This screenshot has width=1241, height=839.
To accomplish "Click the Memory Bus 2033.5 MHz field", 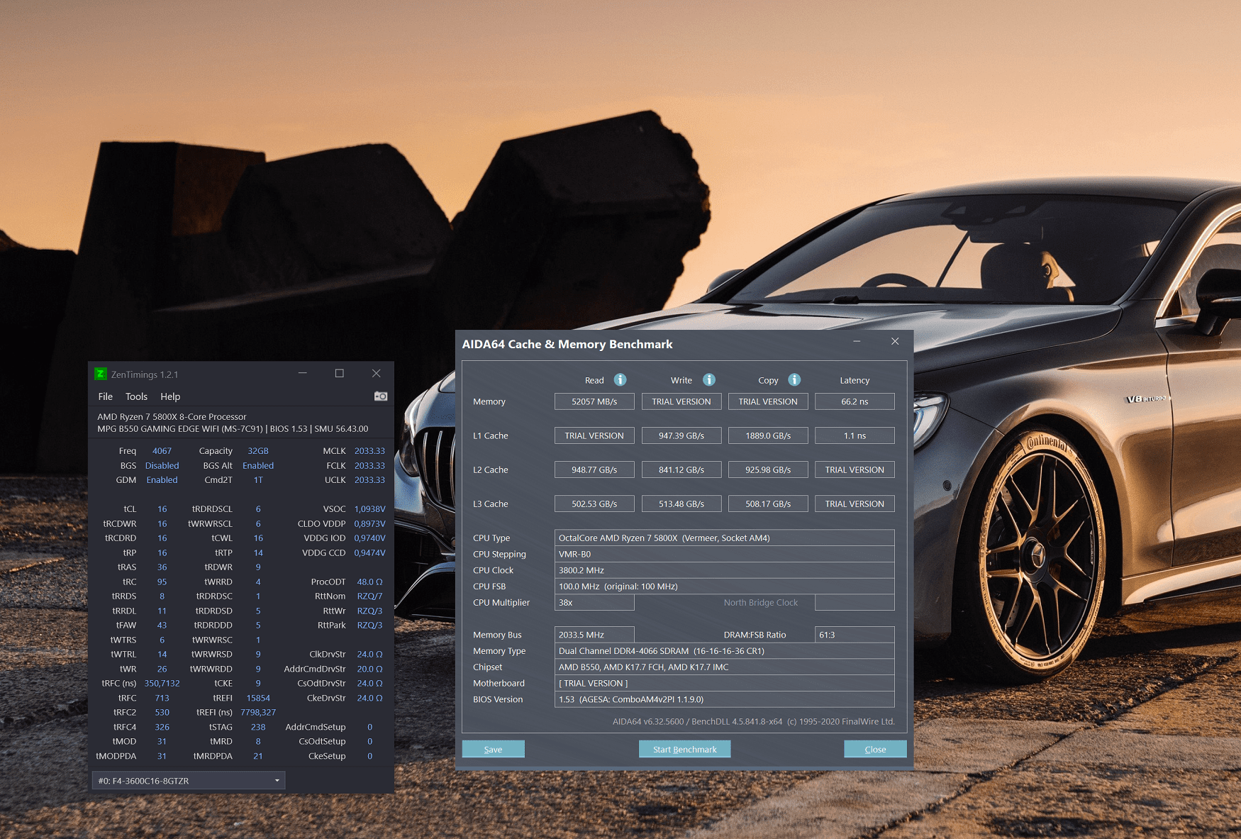I will pos(594,635).
